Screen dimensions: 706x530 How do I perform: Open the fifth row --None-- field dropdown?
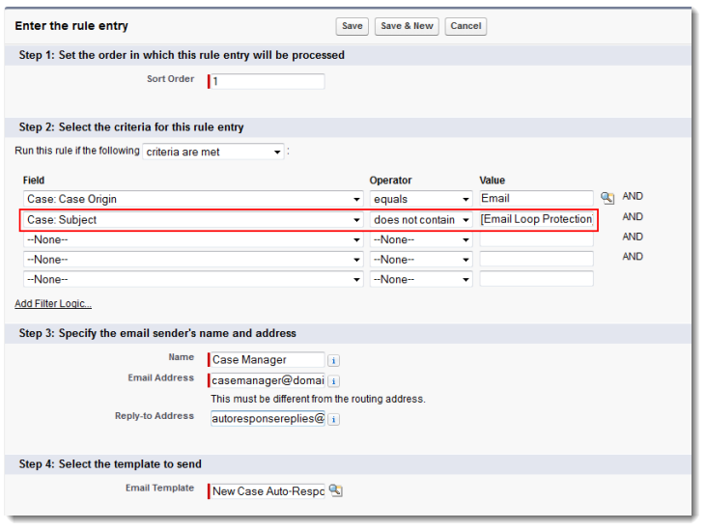pyautogui.click(x=193, y=279)
